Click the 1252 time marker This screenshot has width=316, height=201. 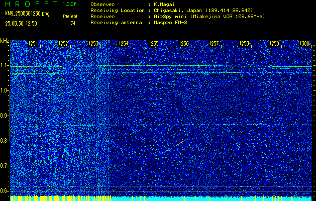[63, 44]
